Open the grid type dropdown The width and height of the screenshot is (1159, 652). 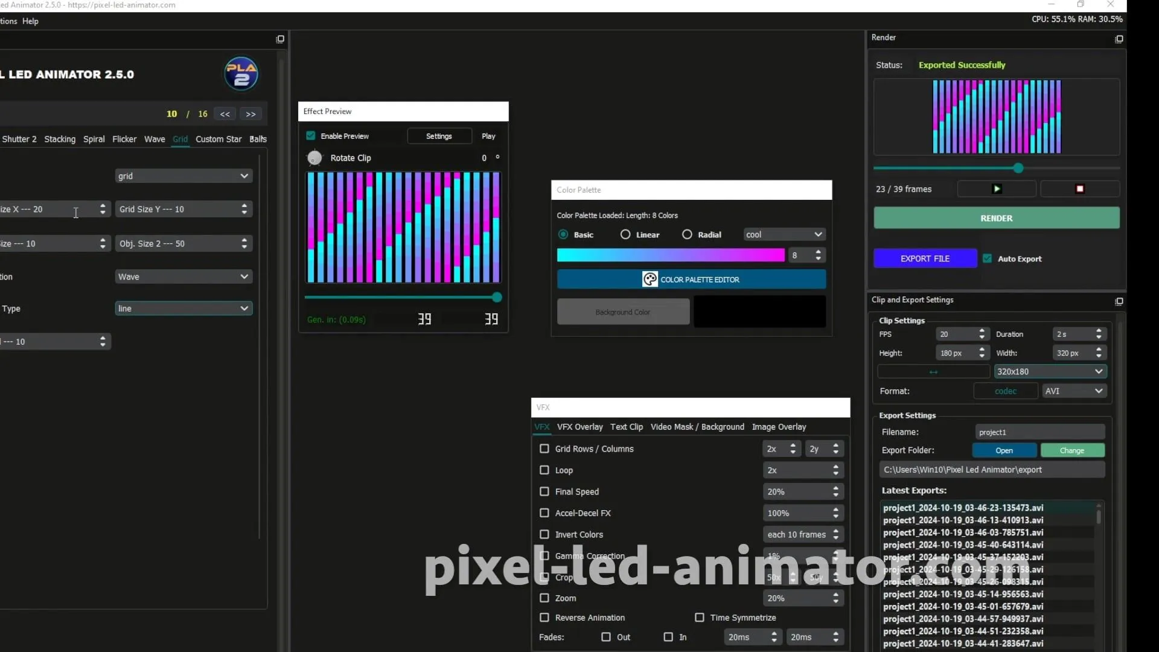pyautogui.click(x=184, y=176)
